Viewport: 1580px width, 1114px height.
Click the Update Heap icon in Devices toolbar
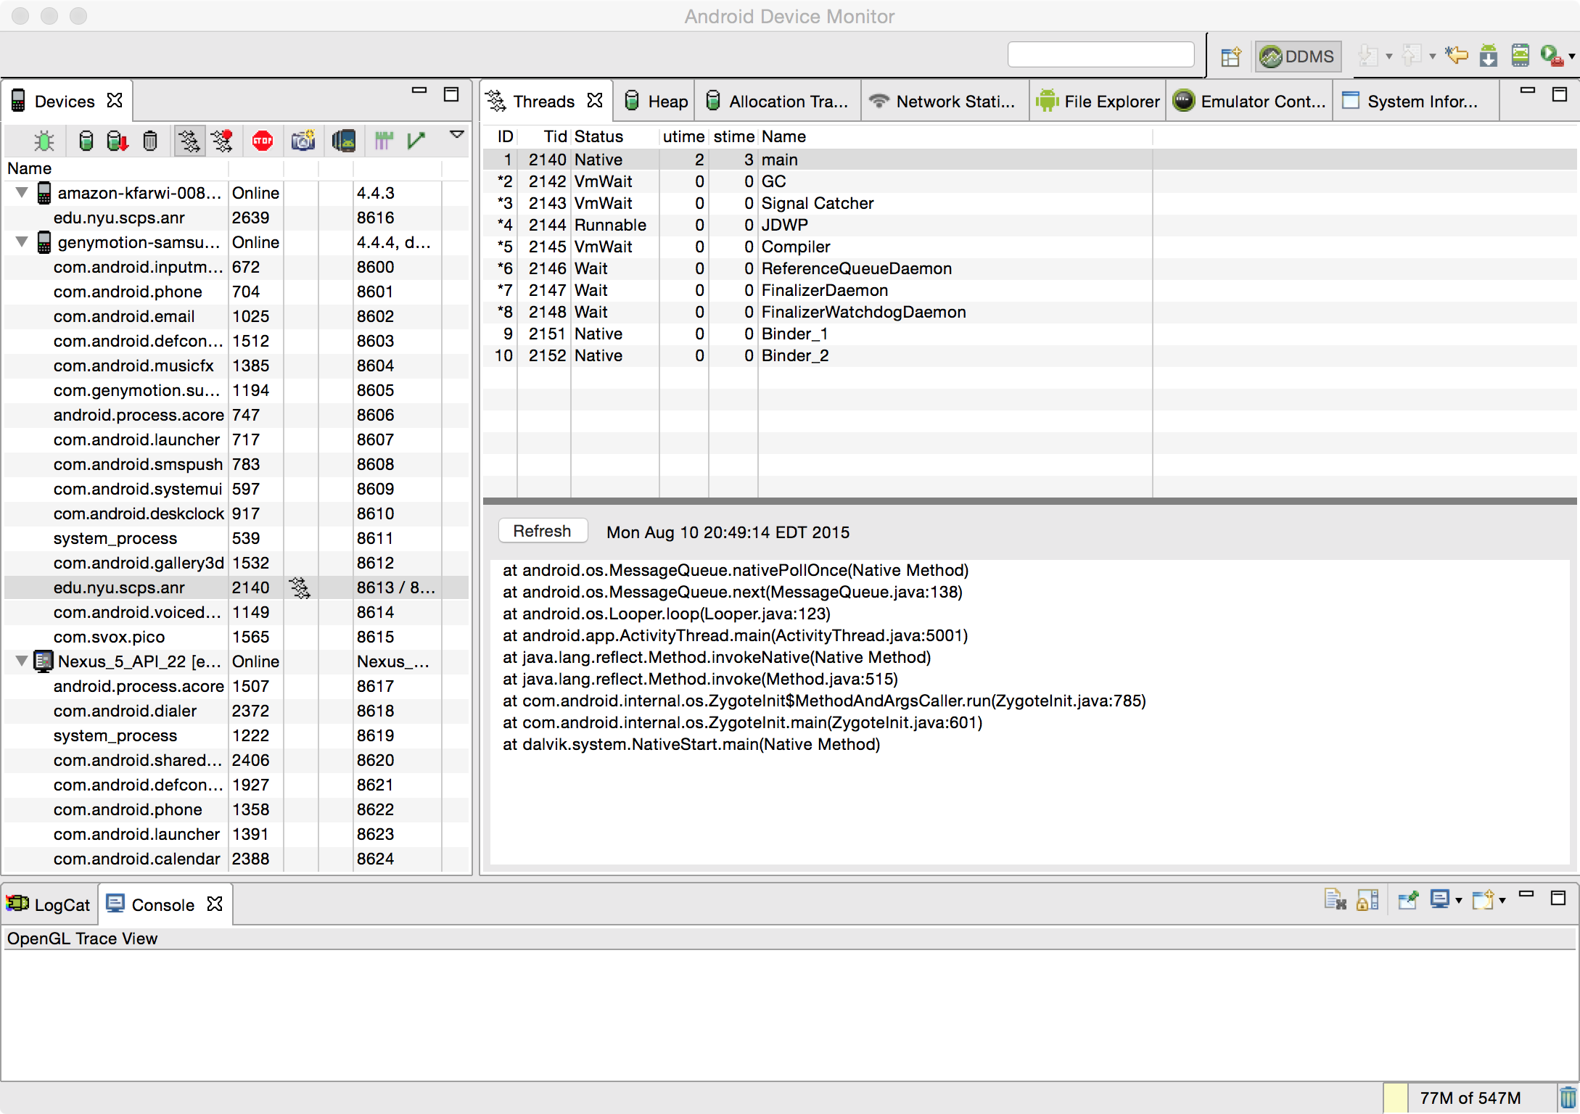click(86, 141)
